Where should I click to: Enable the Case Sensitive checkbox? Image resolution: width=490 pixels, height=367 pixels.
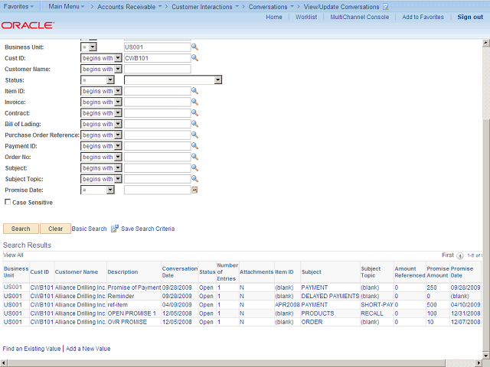click(8, 203)
